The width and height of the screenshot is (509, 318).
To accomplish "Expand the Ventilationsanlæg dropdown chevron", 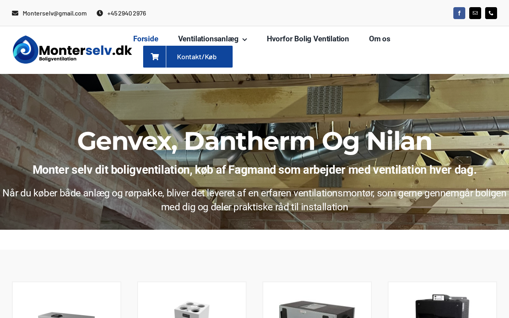I will (x=245, y=39).
